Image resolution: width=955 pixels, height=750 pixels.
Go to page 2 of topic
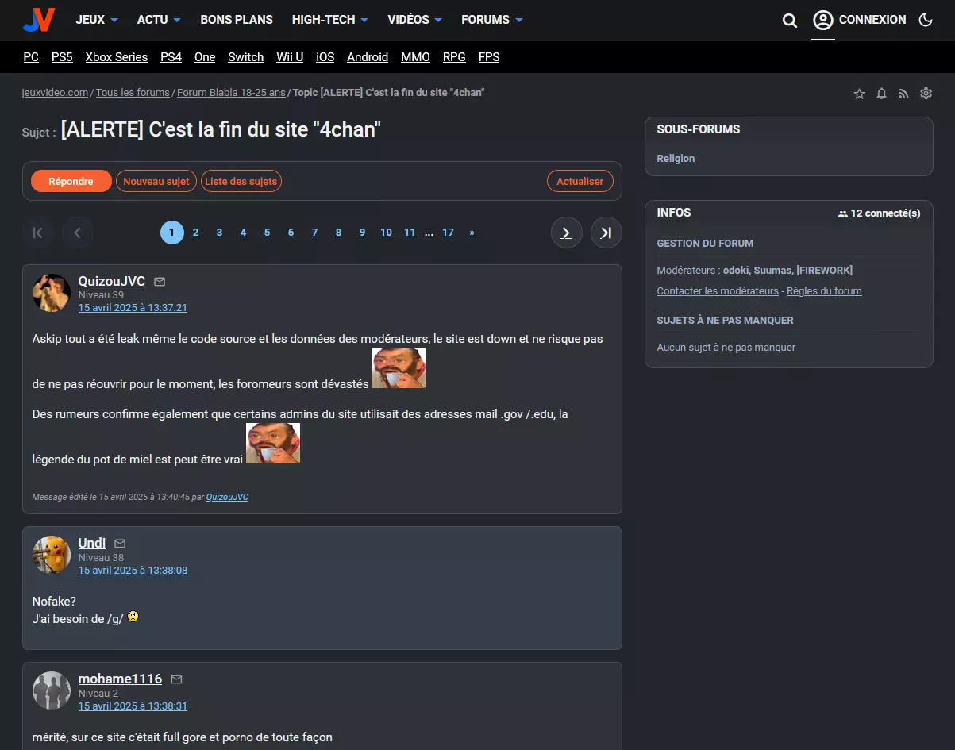coord(196,233)
